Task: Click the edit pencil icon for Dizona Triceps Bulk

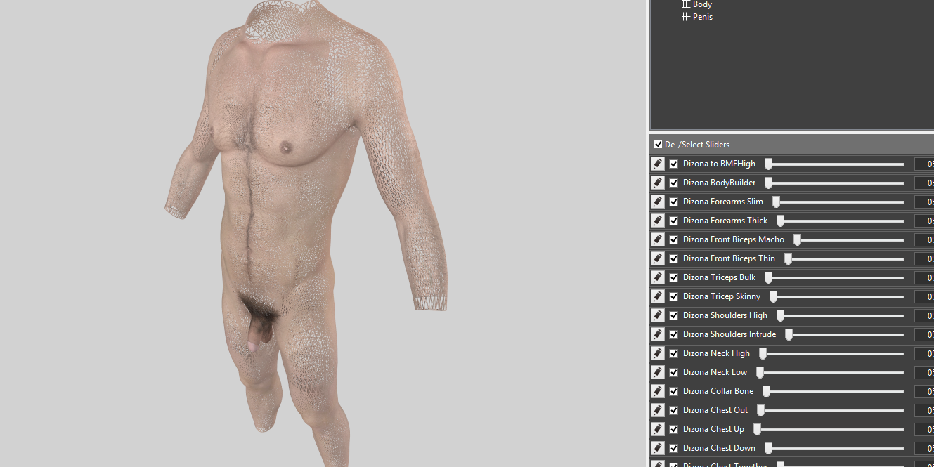Action: click(x=657, y=277)
